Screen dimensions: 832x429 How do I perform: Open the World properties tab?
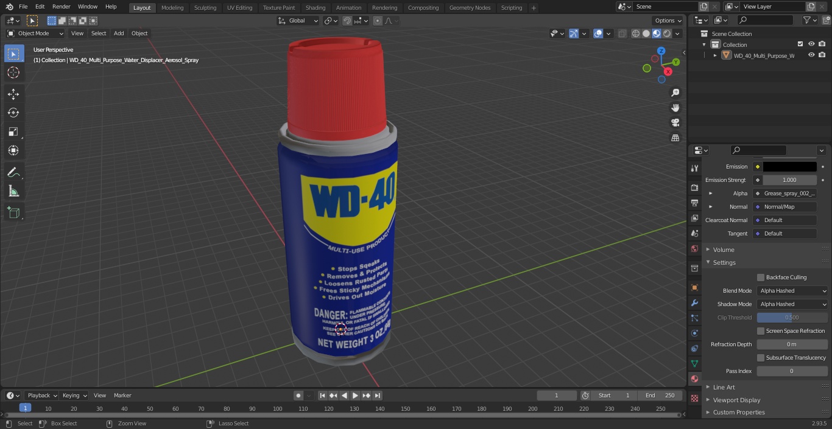coord(694,248)
